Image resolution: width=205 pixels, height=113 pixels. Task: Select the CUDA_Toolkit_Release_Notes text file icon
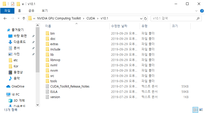point(47,87)
